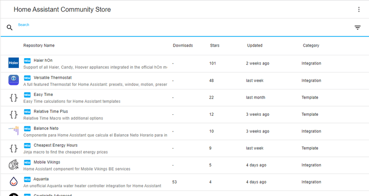
Task: Click the magnifier search icon
Action: [9, 28]
